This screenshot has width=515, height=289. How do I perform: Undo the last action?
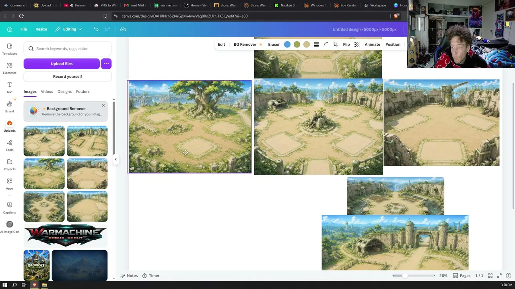coord(96,29)
